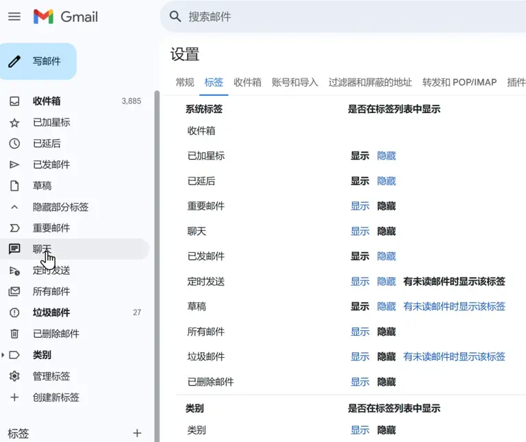Click the clock icon for 已延后
The width and height of the screenshot is (526, 442).
coord(14,143)
